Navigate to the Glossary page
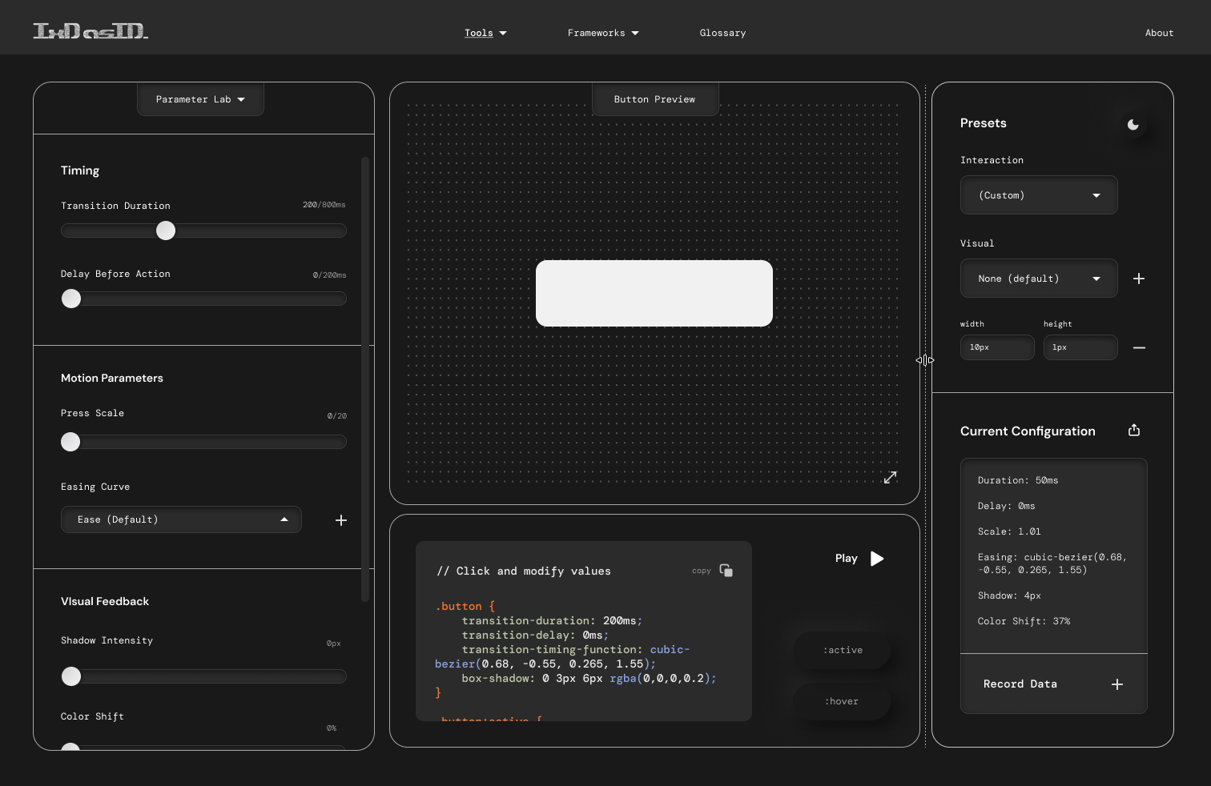Viewport: 1211px width, 786px height. 722,33
